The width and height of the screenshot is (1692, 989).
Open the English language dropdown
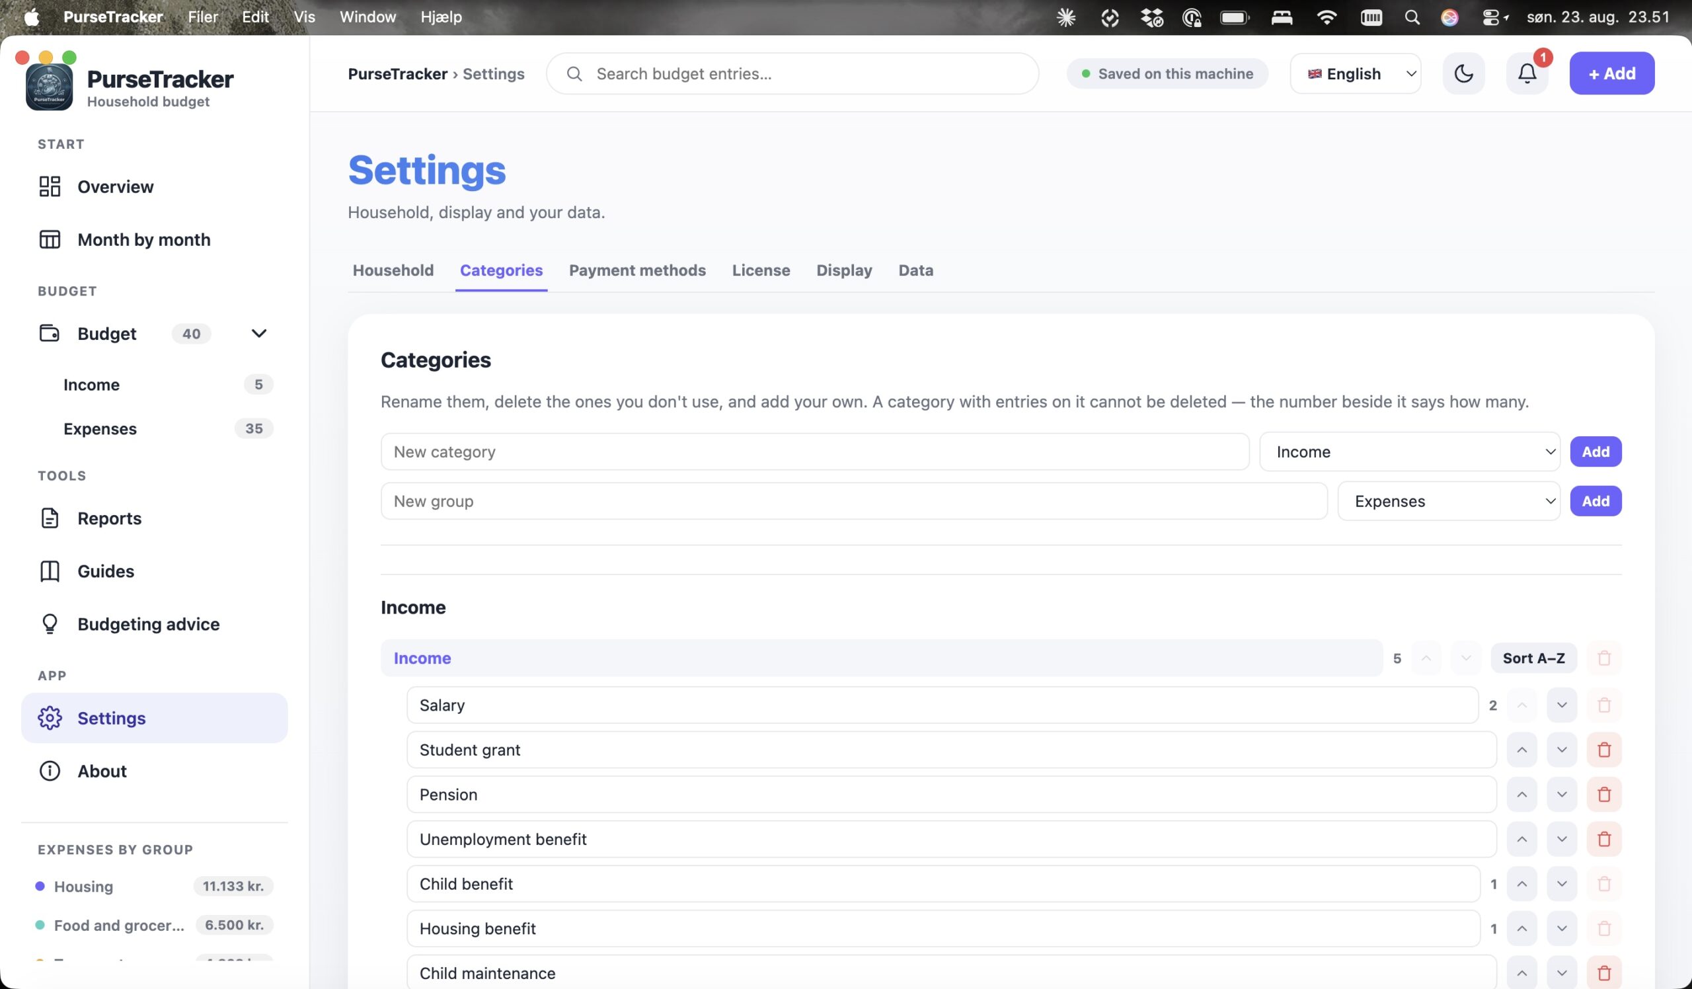pos(1355,74)
